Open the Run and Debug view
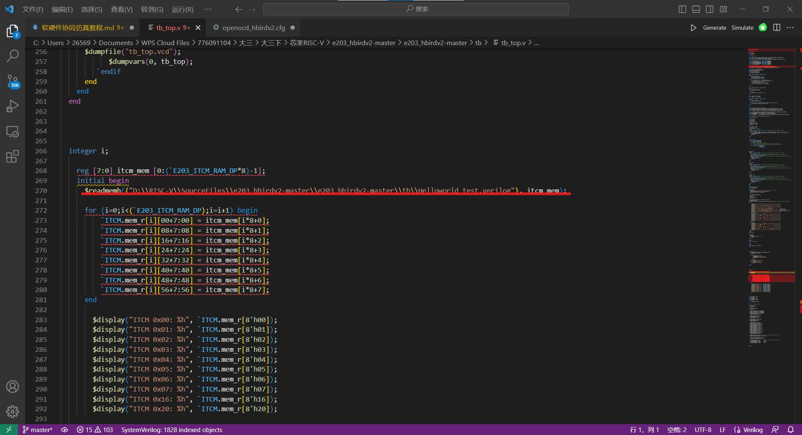Screen dimensions: 802x435 coord(13,107)
